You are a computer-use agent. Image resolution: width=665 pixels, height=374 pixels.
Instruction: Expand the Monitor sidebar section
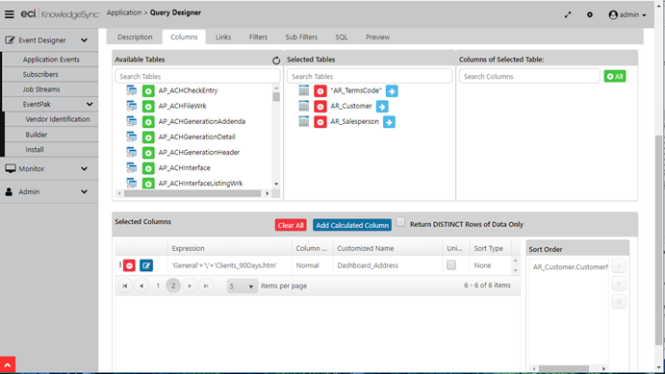tap(84, 168)
